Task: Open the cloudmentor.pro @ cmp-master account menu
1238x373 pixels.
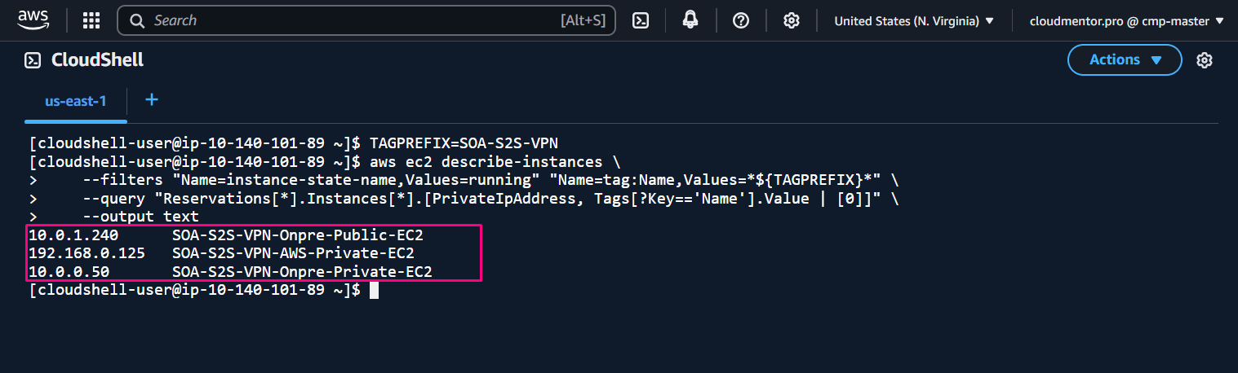Action: [x=1127, y=21]
